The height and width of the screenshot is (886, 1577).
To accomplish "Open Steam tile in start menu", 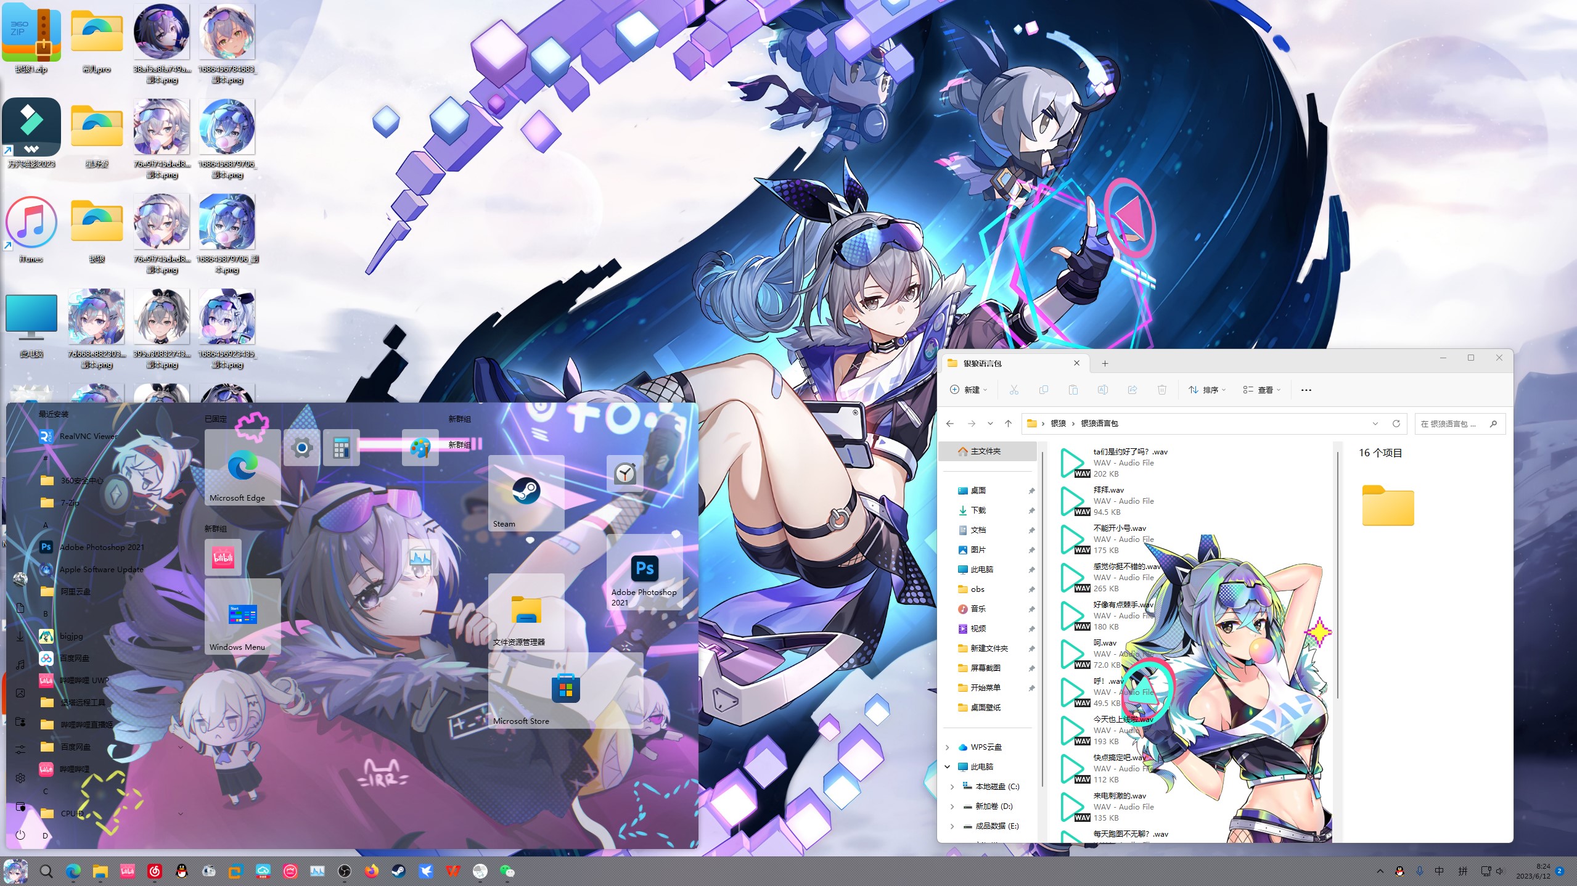I will (x=526, y=493).
